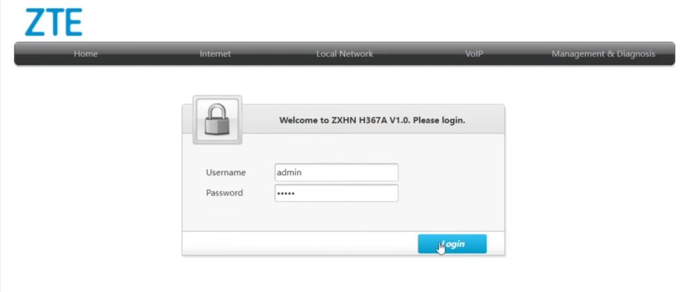Open the VoIP menu

point(474,54)
